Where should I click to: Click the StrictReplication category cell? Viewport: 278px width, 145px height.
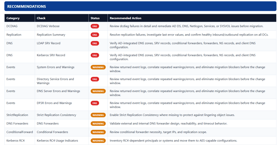point(17,115)
